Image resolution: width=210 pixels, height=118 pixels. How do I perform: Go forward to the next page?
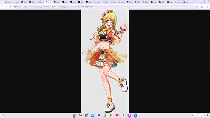pyautogui.click(x=6, y=7)
